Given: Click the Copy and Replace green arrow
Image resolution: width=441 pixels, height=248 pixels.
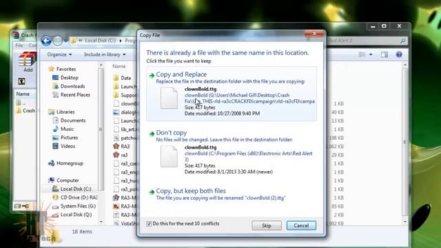Looking at the screenshot, I should (x=152, y=75).
